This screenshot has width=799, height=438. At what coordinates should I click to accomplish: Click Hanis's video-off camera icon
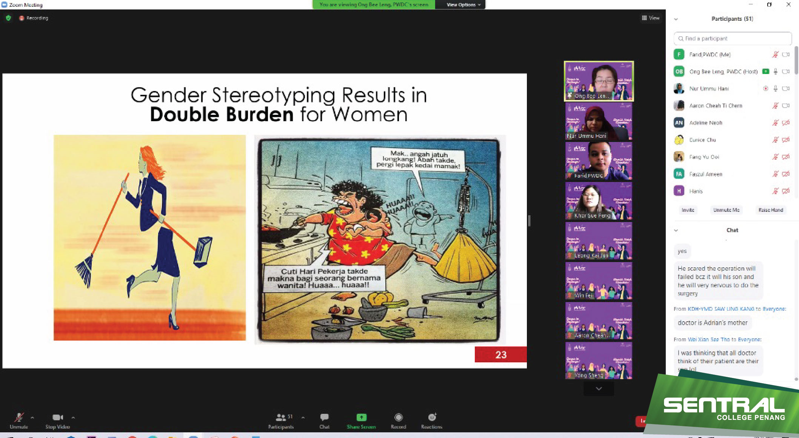(786, 191)
